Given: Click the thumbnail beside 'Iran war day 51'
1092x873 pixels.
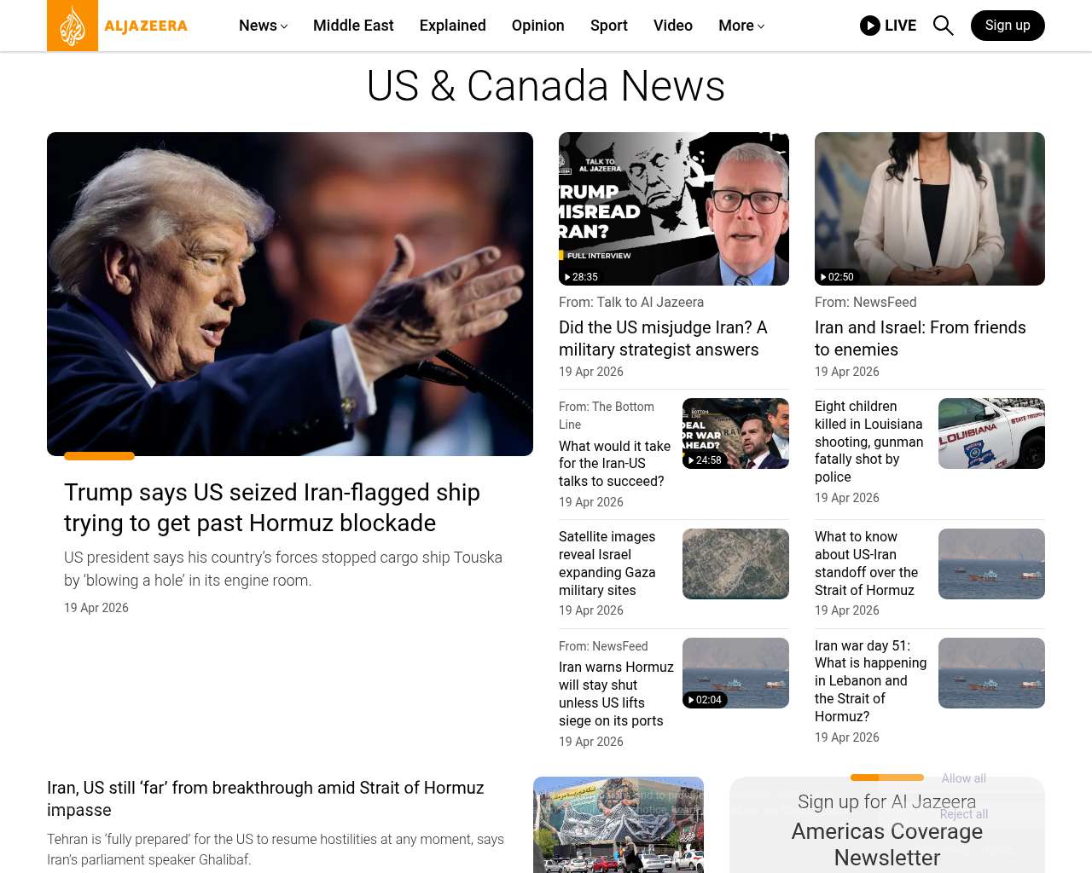Looking at the screenshot, I should pyautogui.click(x=991, y=673).
